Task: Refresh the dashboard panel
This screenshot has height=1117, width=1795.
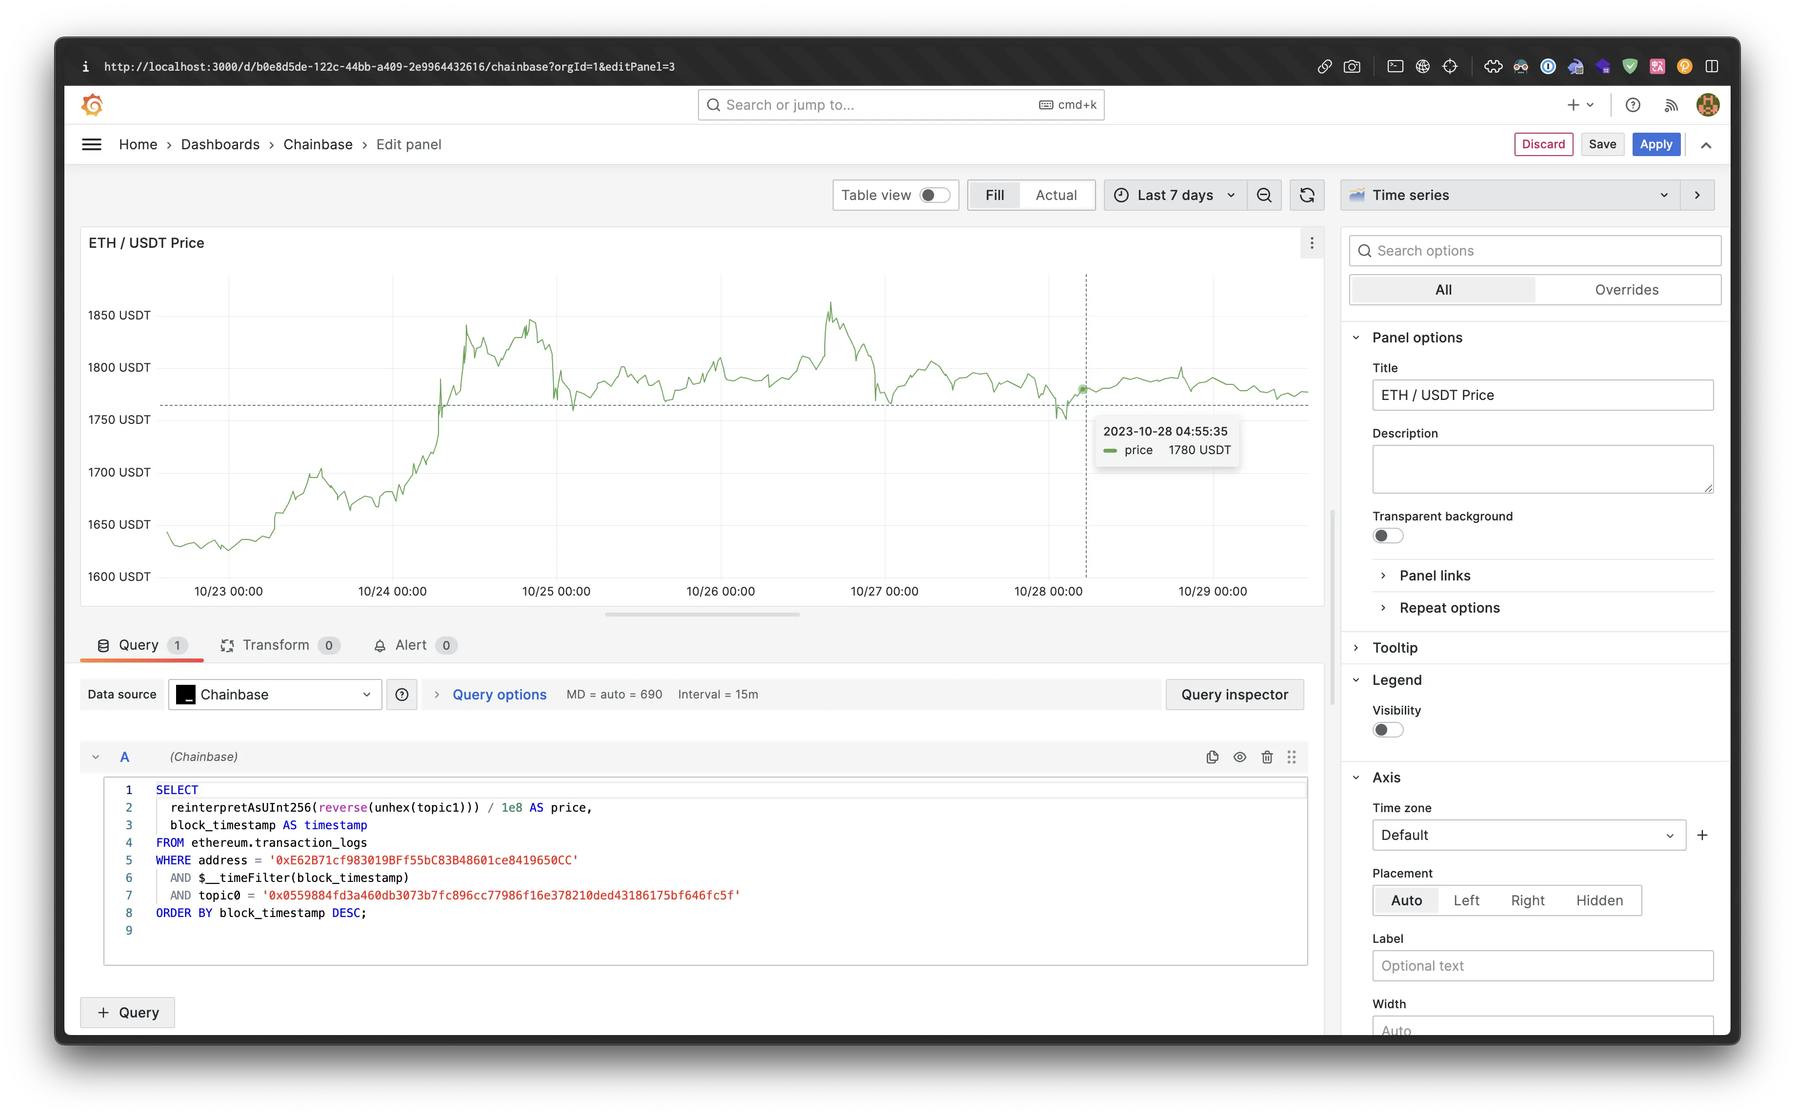Action: pos(1307,195)
